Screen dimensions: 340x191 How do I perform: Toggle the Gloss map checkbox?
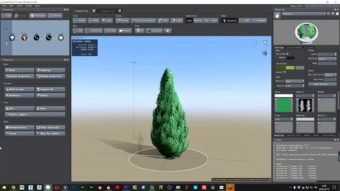pos(276,123)
